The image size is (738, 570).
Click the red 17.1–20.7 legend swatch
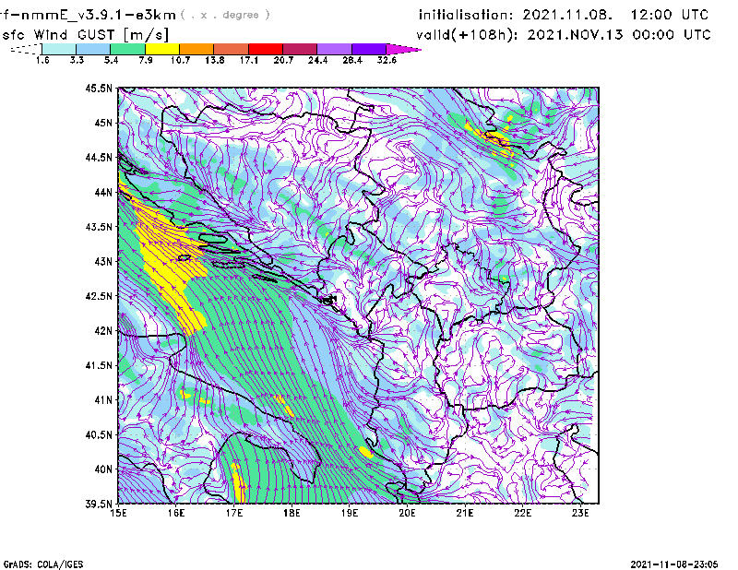point(266,49)
